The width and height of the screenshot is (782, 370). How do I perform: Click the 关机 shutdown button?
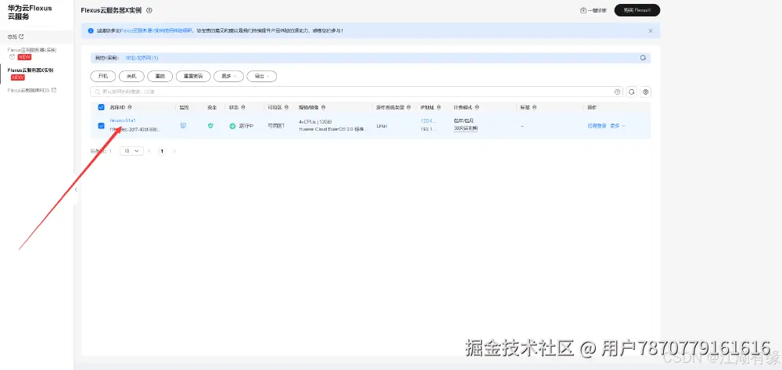131,77
